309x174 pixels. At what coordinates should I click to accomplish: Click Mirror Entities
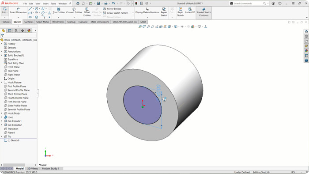point(112,9)
